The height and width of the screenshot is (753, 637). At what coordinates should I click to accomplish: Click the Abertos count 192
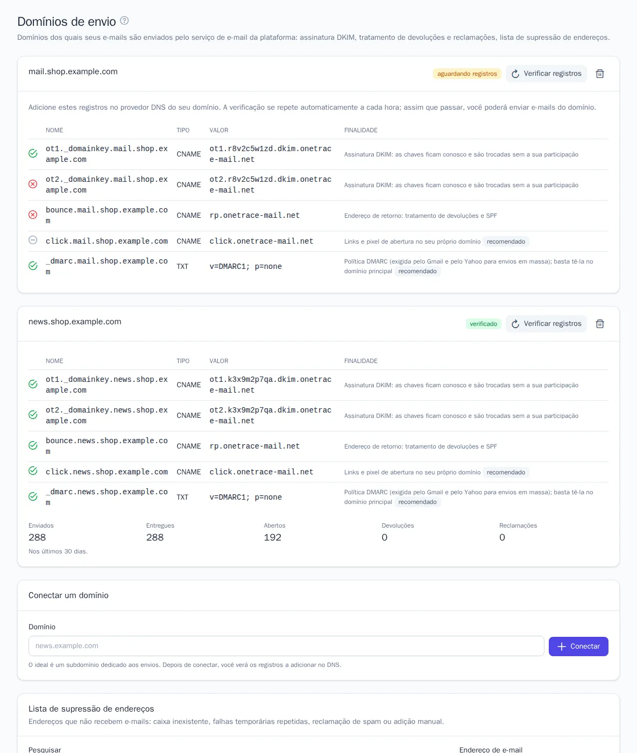click(x=273, y=537)
